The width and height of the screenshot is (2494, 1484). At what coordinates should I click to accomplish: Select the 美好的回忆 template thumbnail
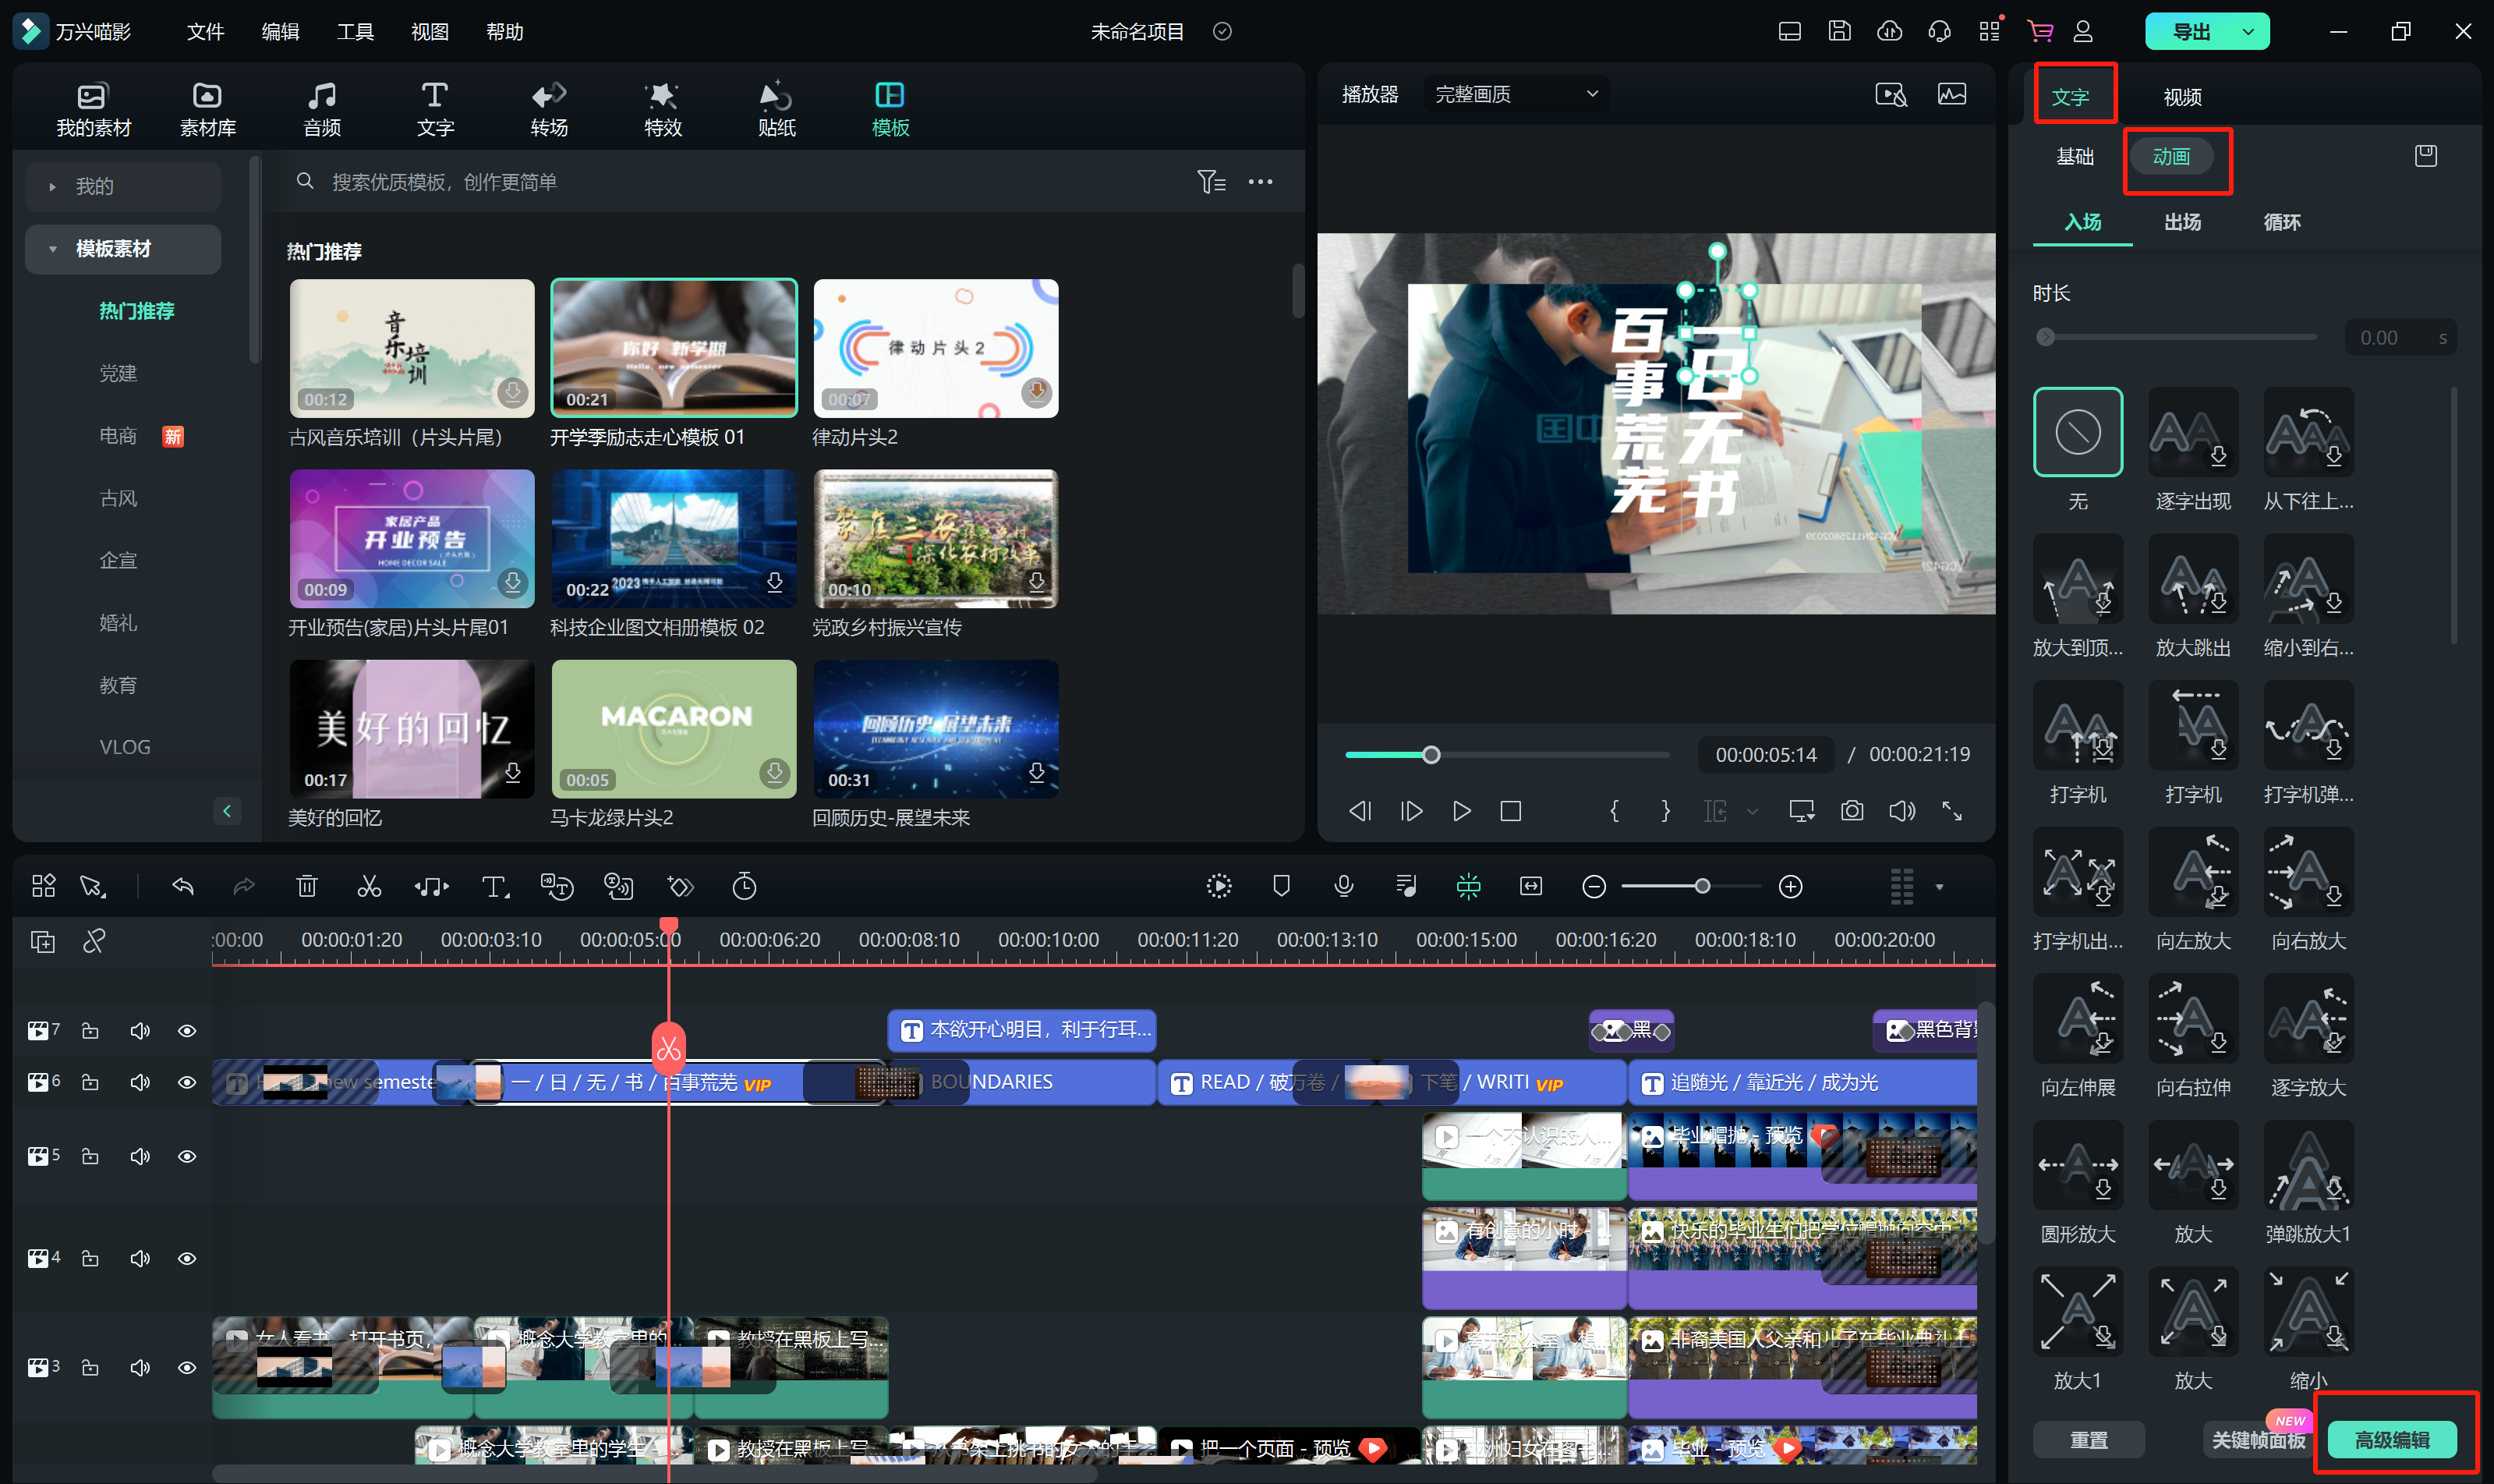[x=412, y=729]
